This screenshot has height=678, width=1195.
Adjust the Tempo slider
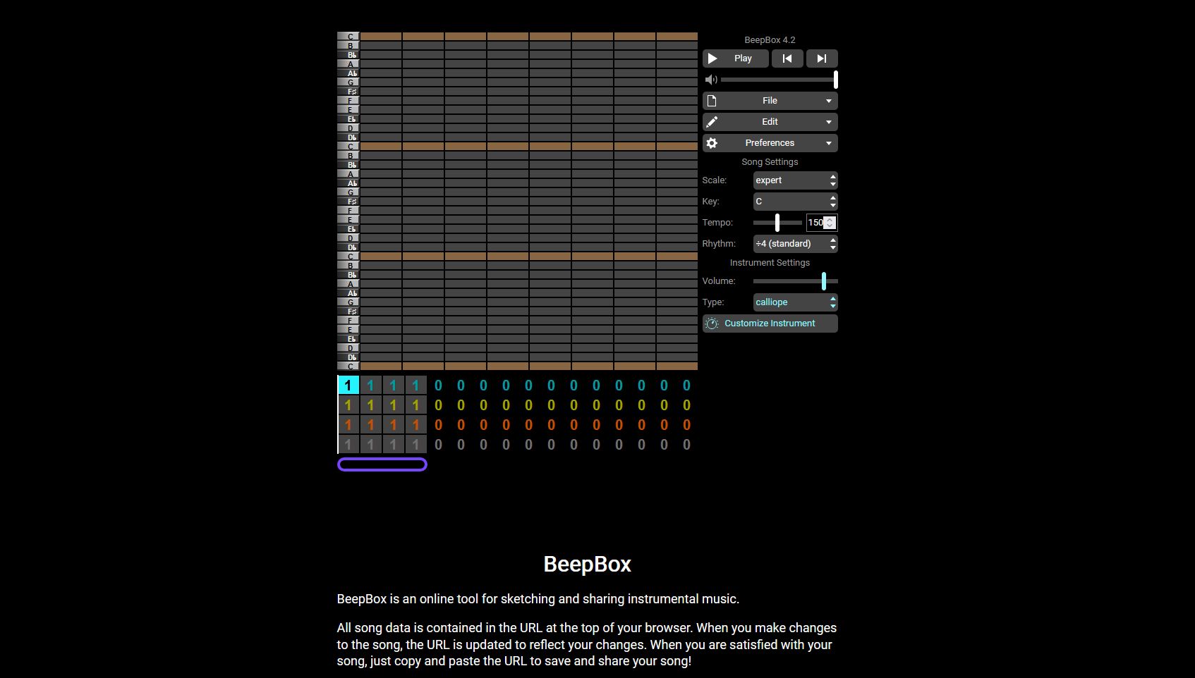[777, 223]
